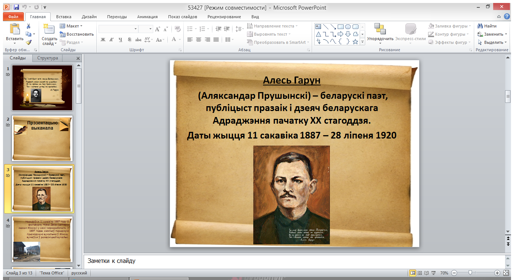Screen dimensions: 514x280
Task: Select the Left brace shape
Action: pos(340,42)
